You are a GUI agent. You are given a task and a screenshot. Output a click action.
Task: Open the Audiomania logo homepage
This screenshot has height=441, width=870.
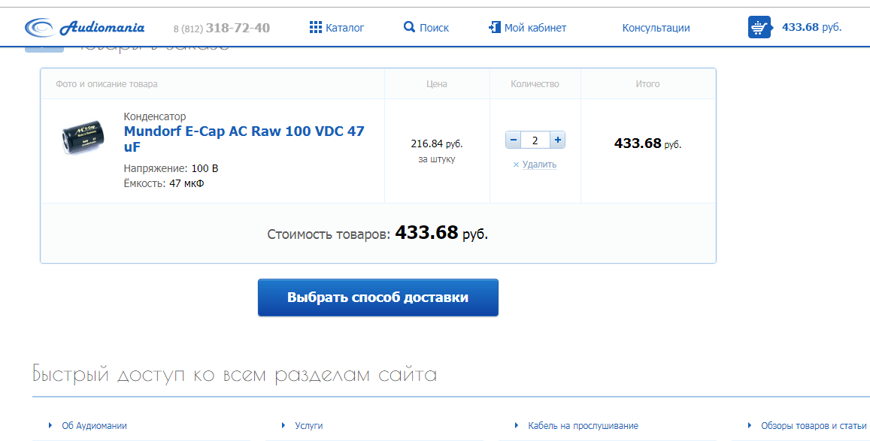[85, 27]
